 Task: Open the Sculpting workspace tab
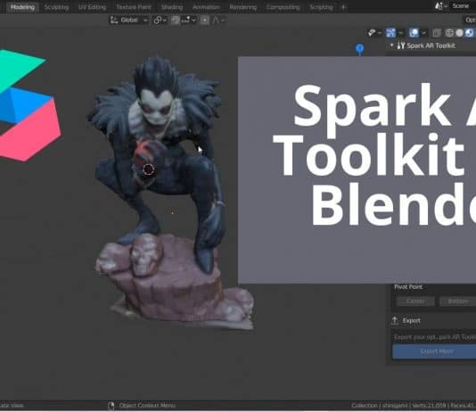click(x=56, y=7)
